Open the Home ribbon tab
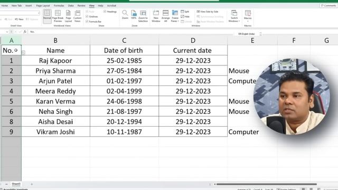This screenshot has height=190, width=338. (4, 6)
